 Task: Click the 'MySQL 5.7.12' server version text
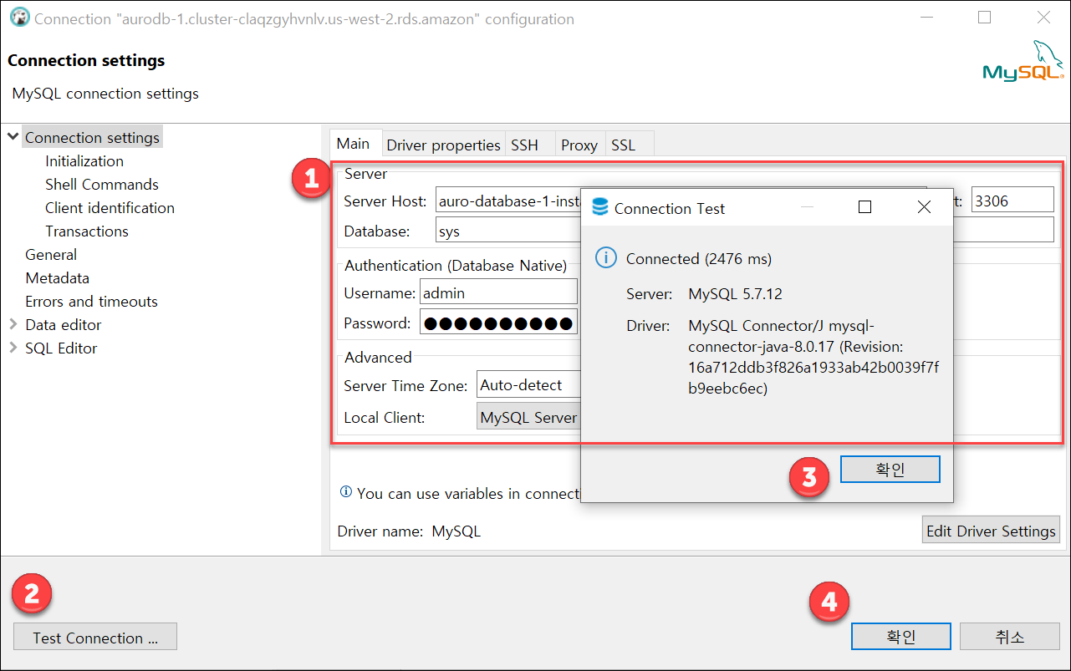point(736,294)
